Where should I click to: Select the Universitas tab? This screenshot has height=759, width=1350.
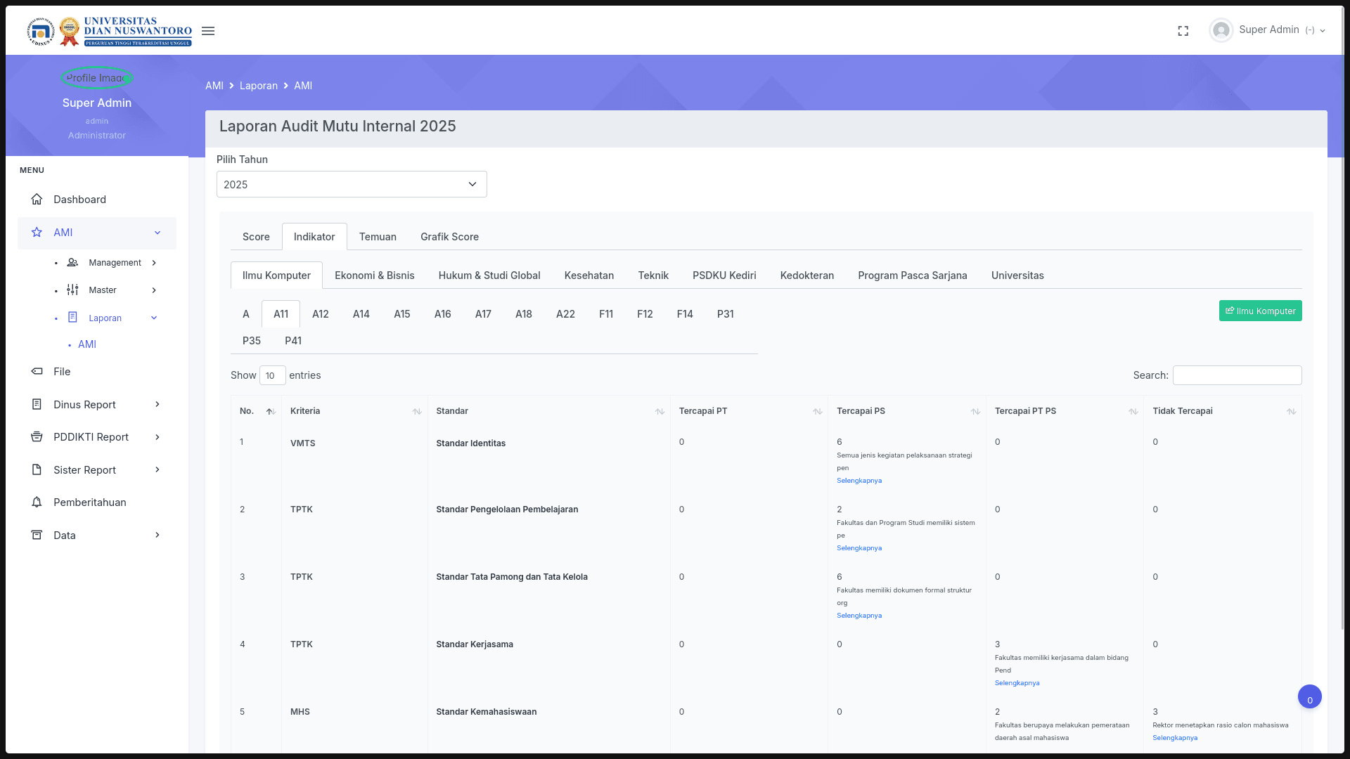[x=1017, y=275]
